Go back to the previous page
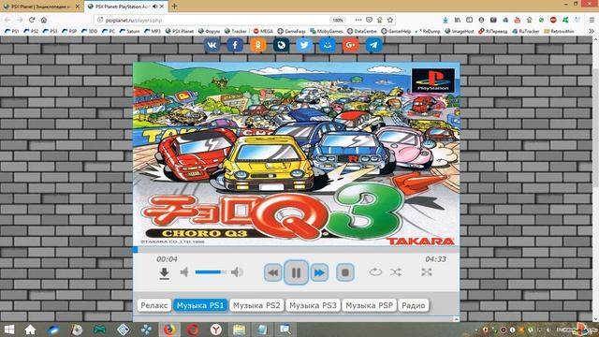 pyautogui.click(x=7, y=20)
